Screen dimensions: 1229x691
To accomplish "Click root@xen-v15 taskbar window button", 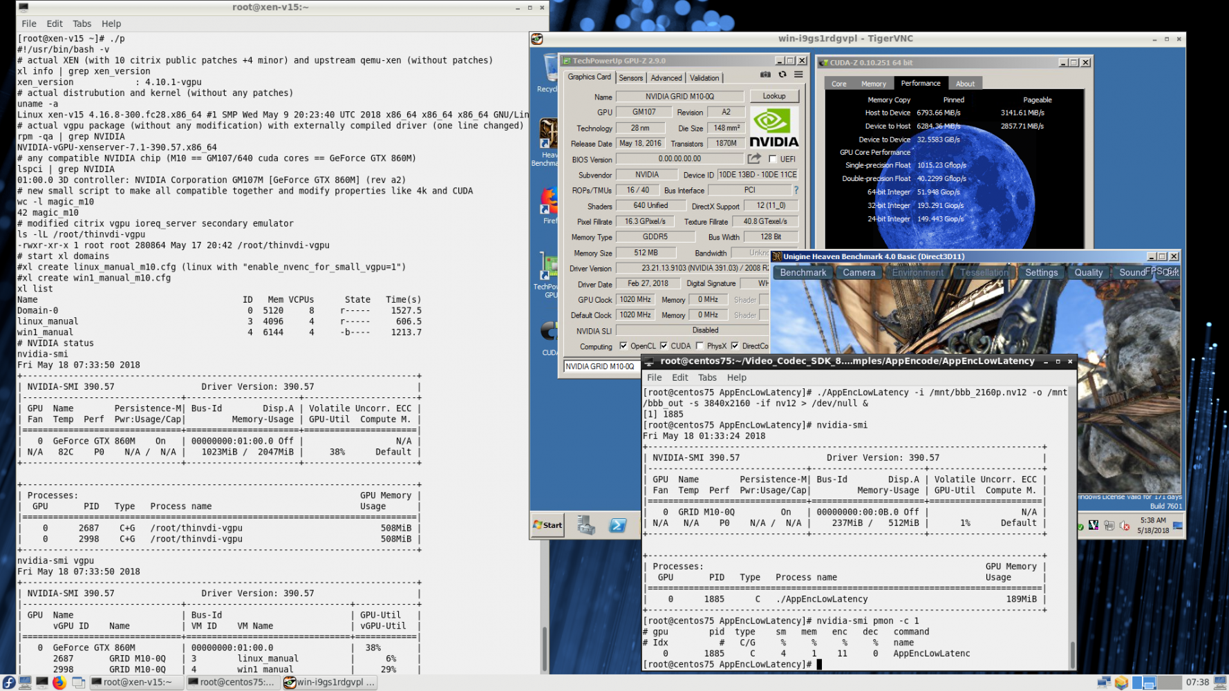I will point(136,683).
